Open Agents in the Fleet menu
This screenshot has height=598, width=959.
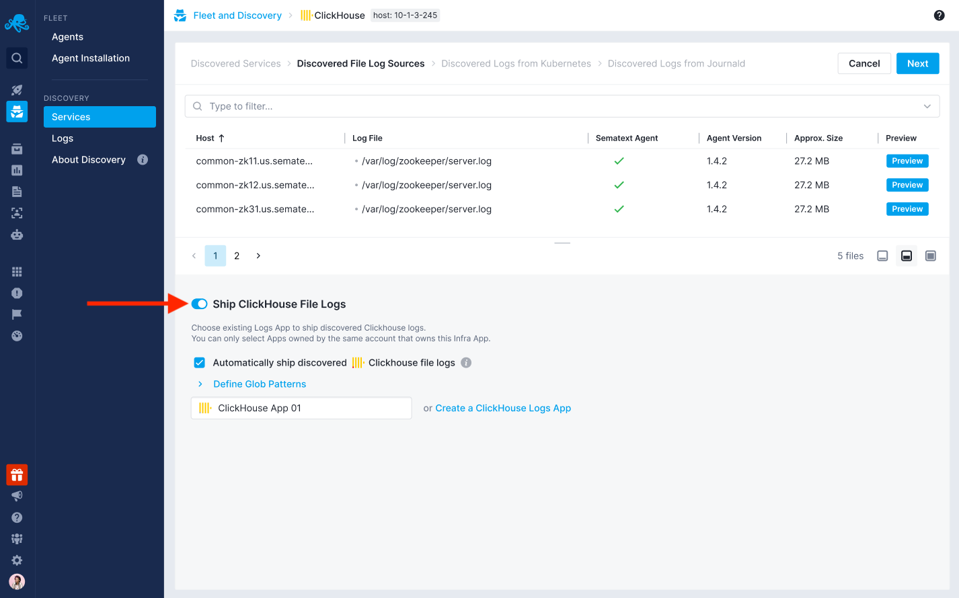pyautogui.click(x=67, y=37)
